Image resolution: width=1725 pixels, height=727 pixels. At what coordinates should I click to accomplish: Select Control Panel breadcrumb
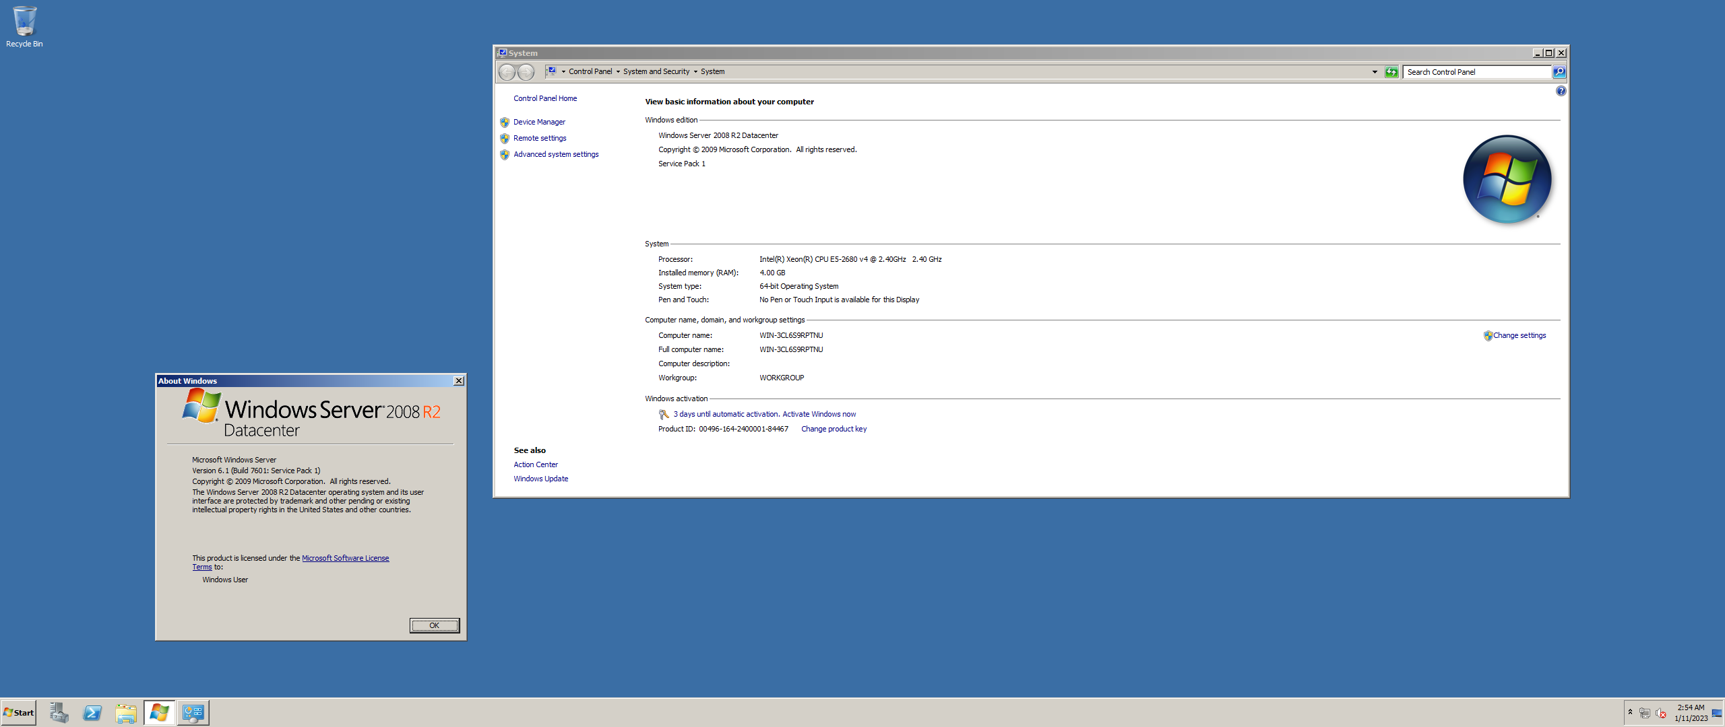[590, 72]
